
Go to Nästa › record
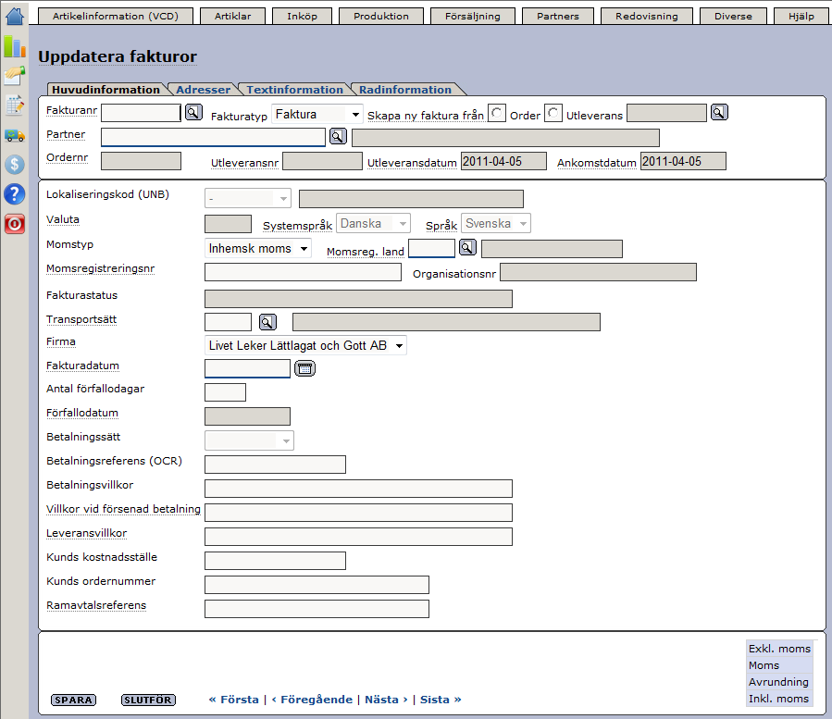click(x=386, y=700)
